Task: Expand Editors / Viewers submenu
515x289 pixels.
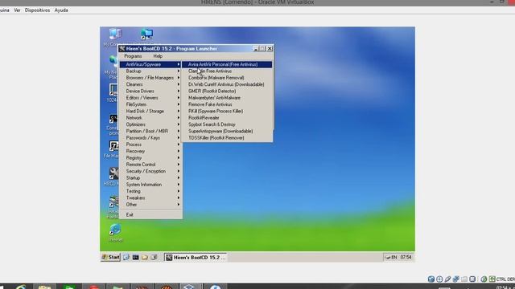Action: (x=150, y=98)
